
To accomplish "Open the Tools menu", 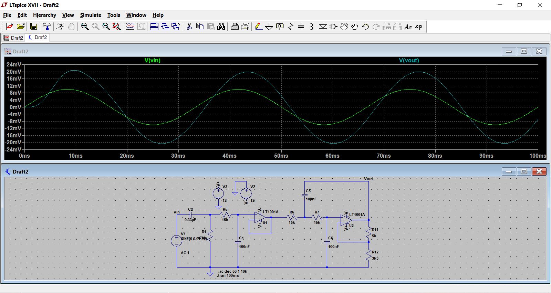I will tap(114, 15).
